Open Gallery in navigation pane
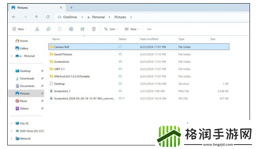Screen dimensions: 256x149 click(x=22, y=48)
